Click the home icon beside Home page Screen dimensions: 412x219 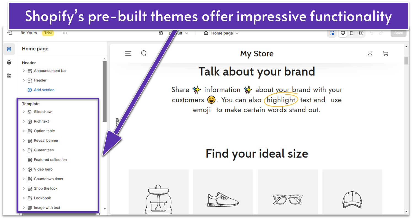click(x=206, y=33)
